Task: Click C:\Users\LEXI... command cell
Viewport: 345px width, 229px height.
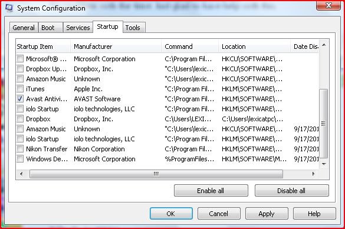Action: (188, 119)
